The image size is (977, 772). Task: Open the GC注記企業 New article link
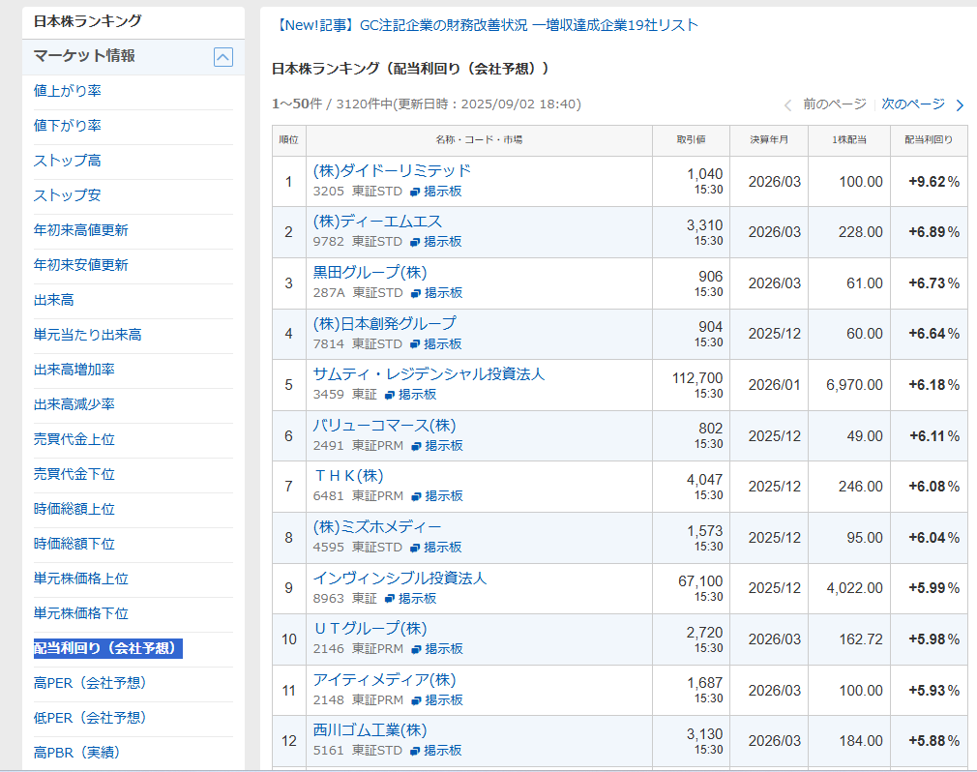pos(486,25)
